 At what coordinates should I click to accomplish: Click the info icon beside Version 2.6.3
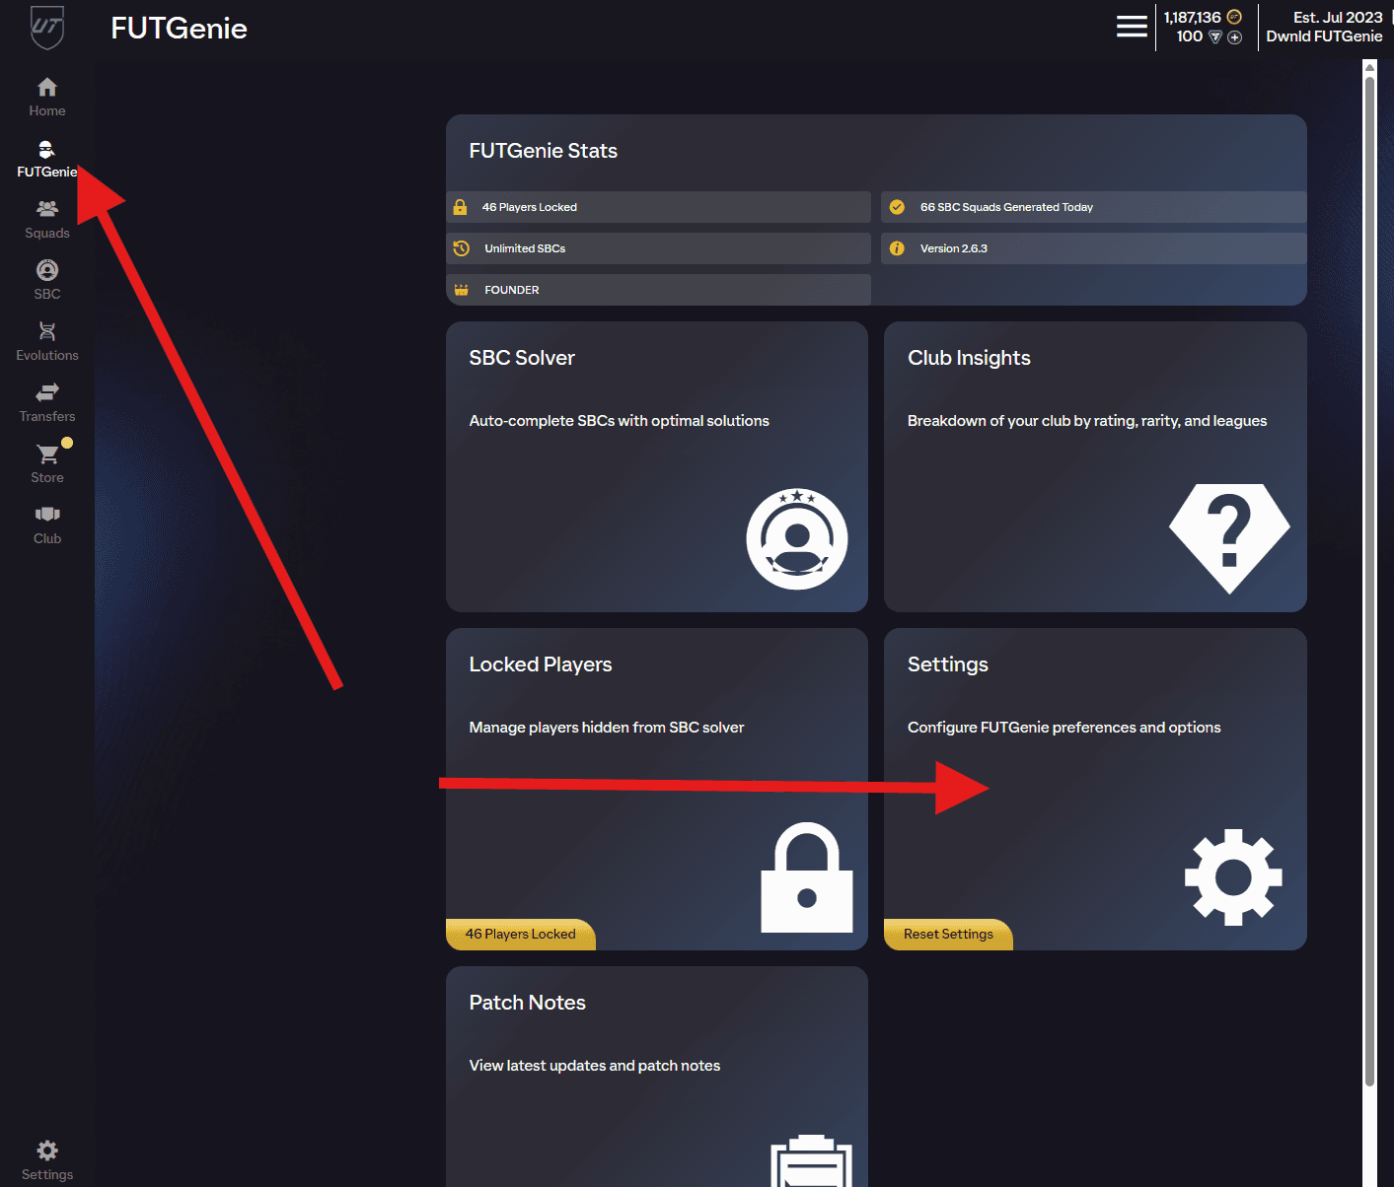pos(897,248)
